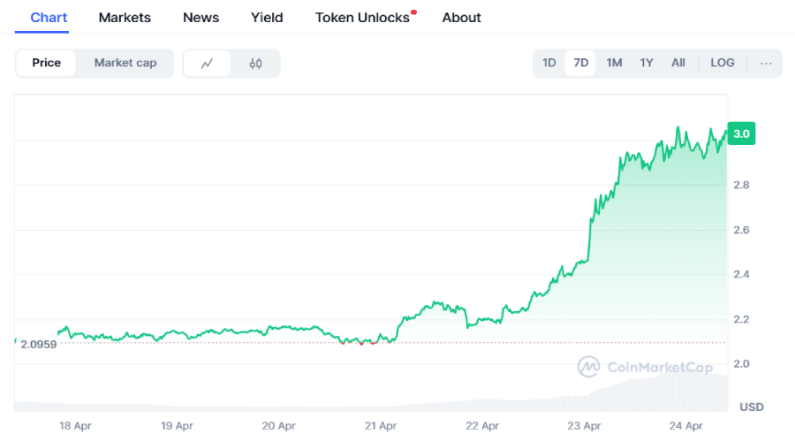Image resolution: width=795 pixels, height=442 pixels.
Task: Switch to 1Y time range
Action: point(647,63)
